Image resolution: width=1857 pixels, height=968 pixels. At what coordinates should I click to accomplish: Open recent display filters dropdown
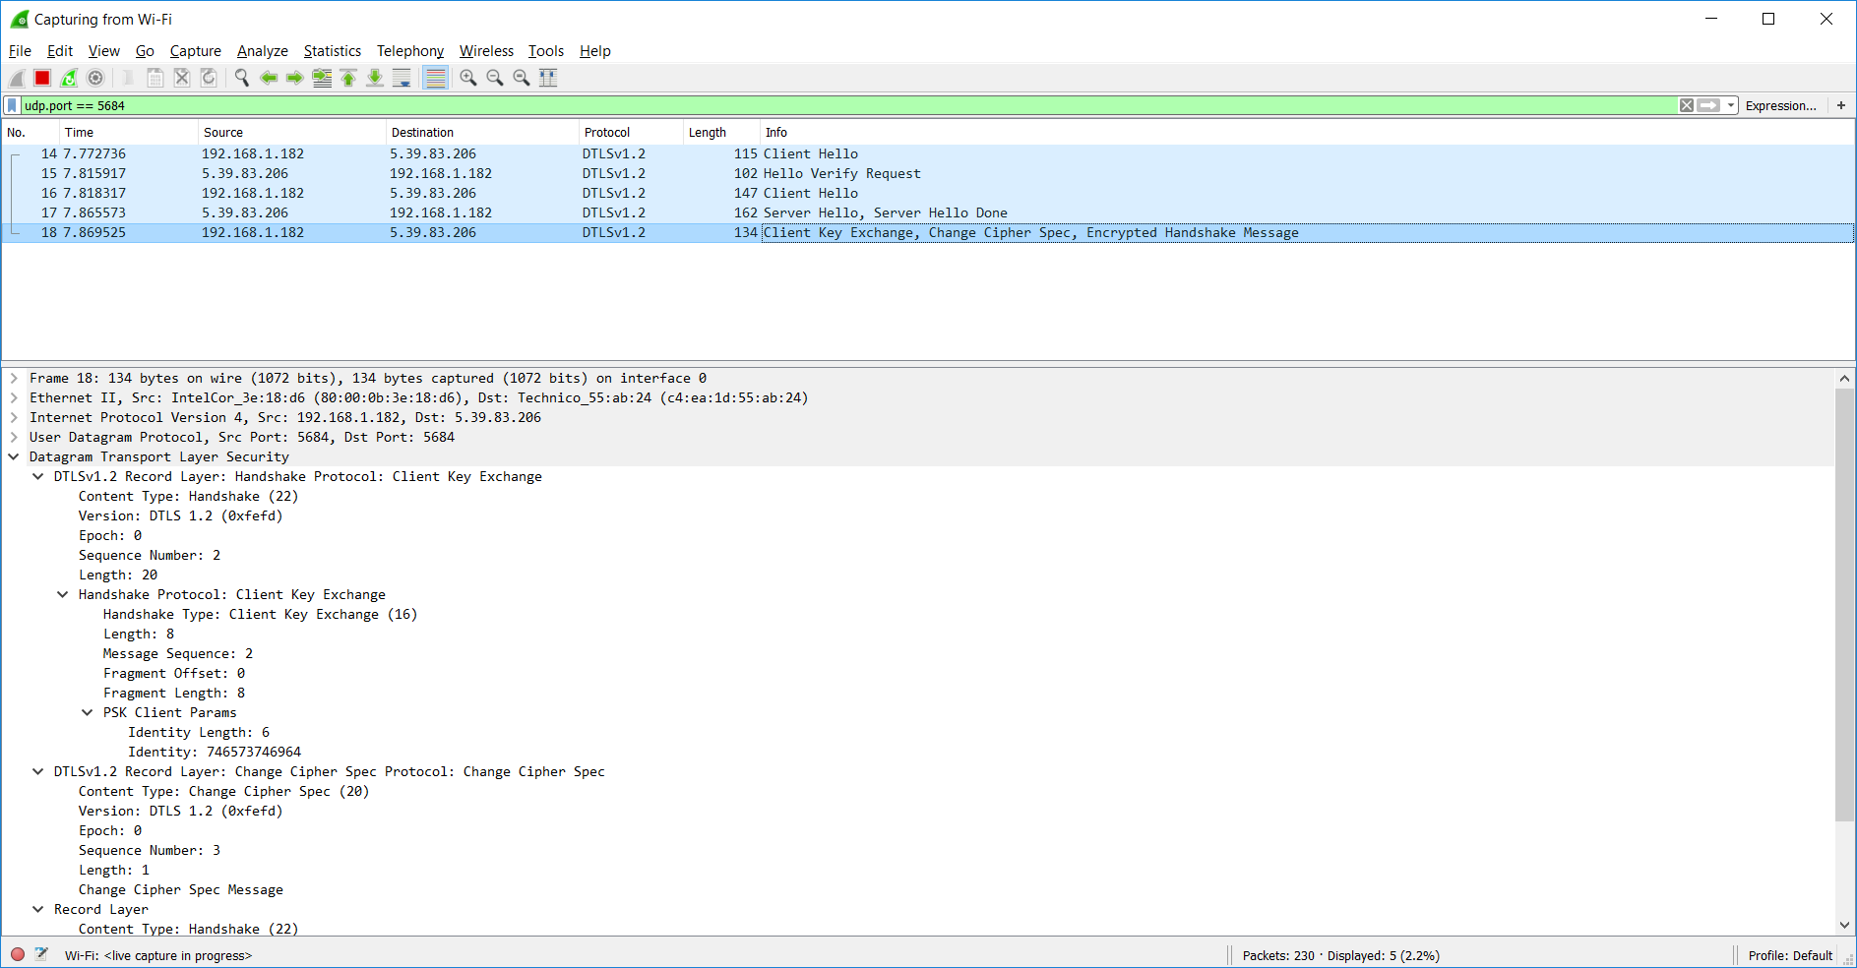click(1731, 105)
